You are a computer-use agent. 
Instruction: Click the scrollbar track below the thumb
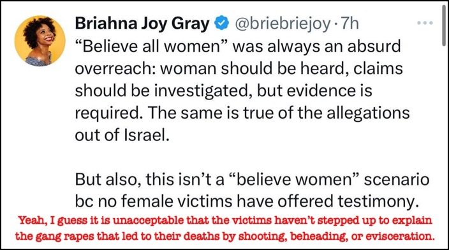point(443,143)
